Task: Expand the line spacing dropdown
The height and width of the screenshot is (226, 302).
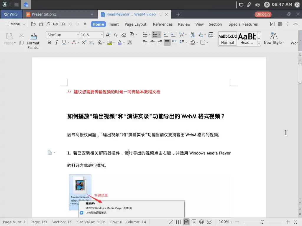Action: [186, 42]
